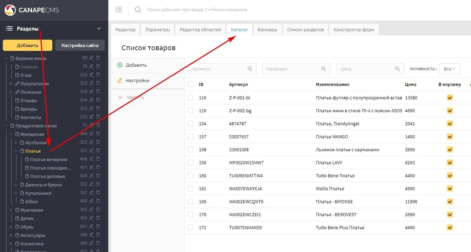Click the search icon in Артикул filter

point(250,69)
